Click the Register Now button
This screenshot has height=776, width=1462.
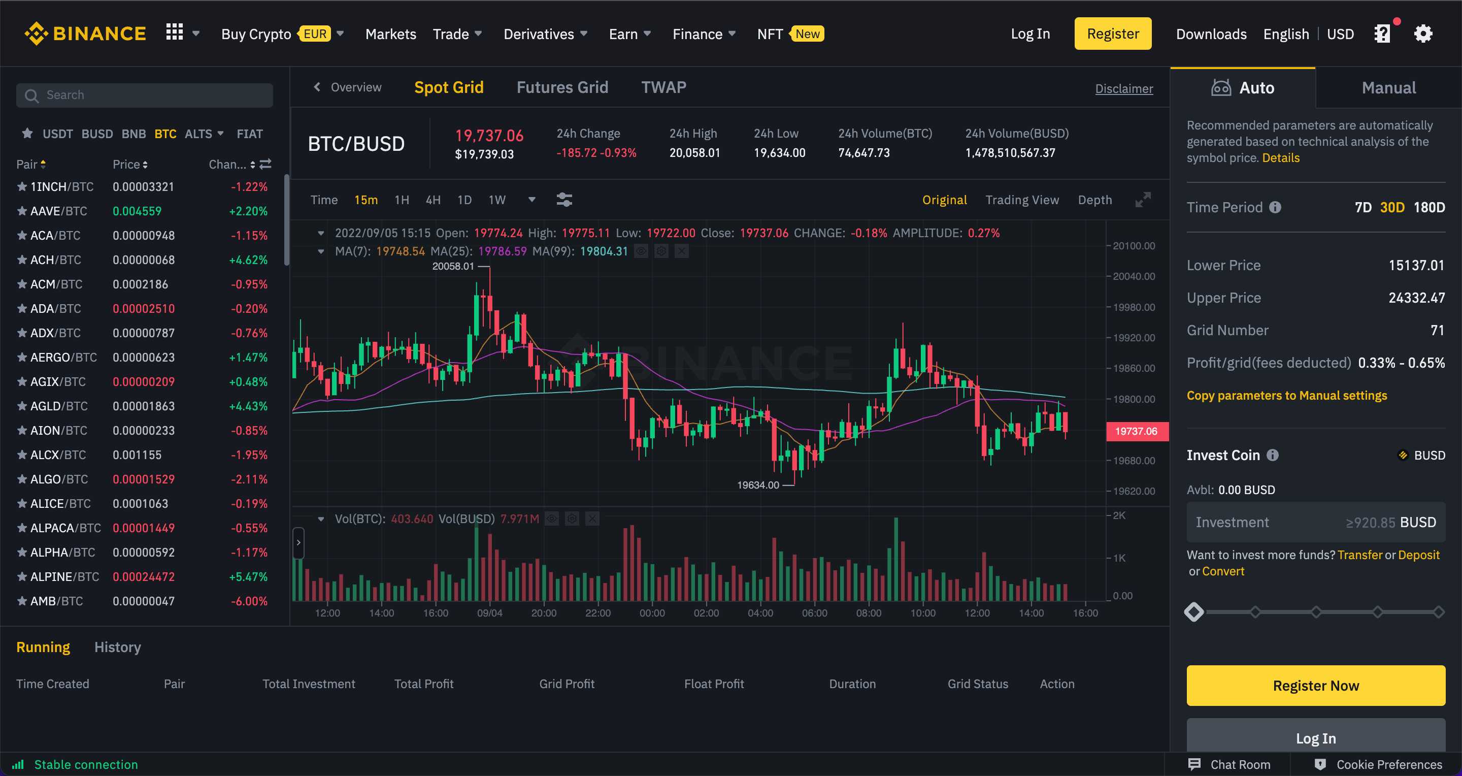pyautogui.click(x=1315, y=685)
